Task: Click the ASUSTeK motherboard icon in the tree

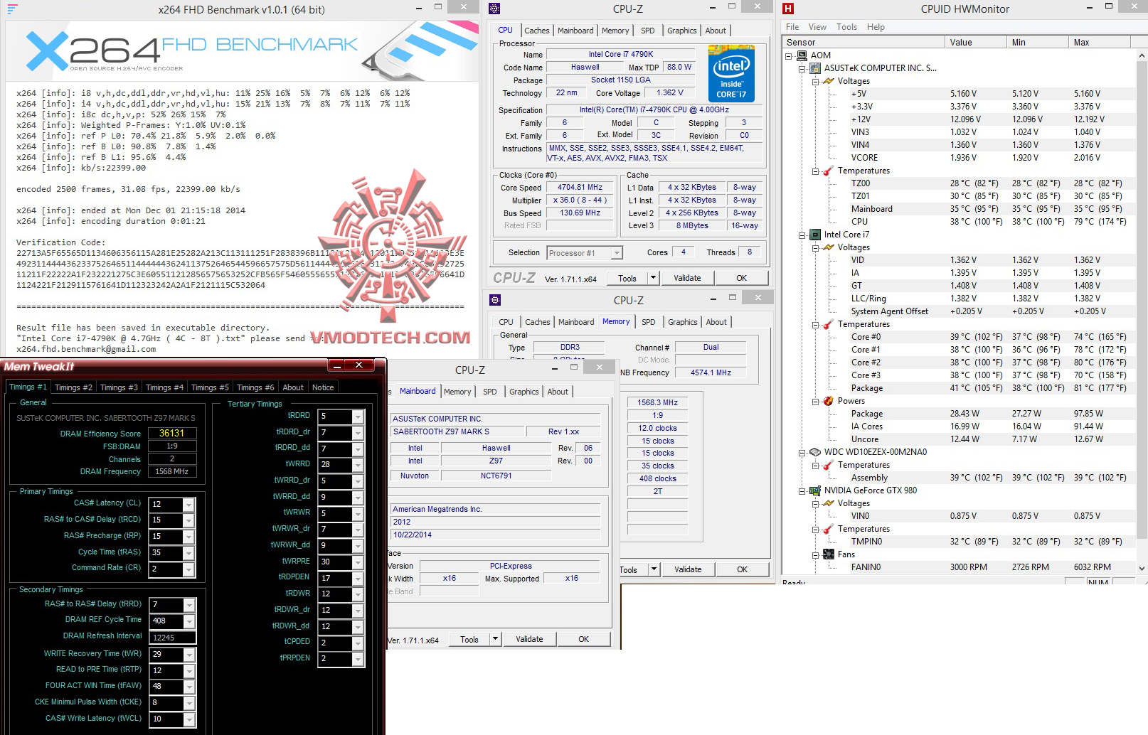Action: pyautogui.click(x=815, y=68)
